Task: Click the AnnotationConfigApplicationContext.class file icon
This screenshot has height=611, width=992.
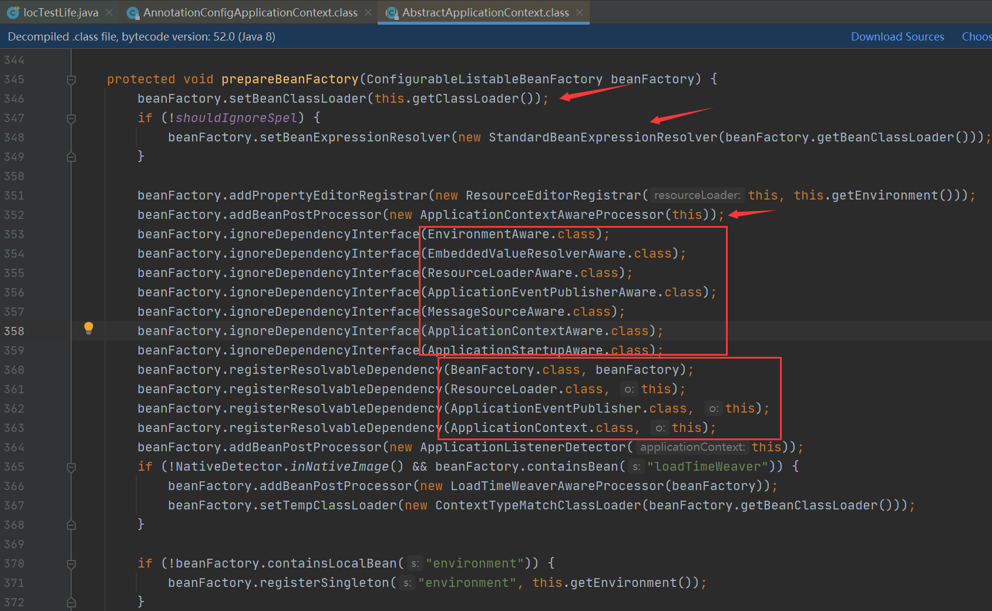Action: click(x=133, y=12)
